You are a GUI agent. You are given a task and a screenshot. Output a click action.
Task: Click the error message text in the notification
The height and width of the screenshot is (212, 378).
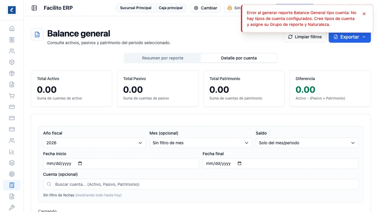click(302, 19)
